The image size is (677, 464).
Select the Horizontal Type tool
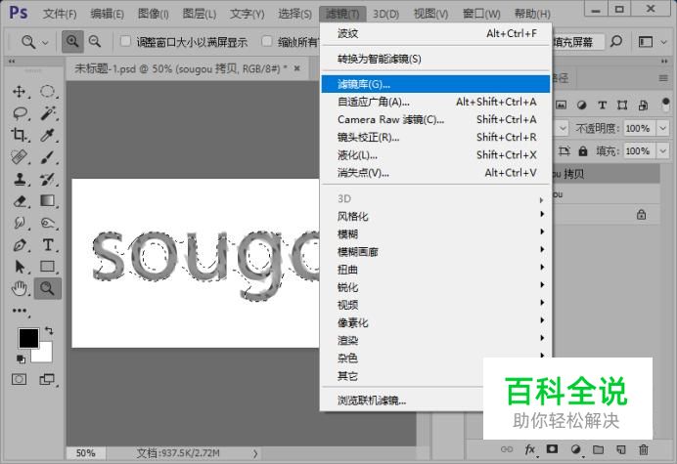click(48, 245)
